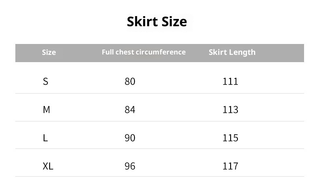Click the chest value 90

[x=130, y=138]
